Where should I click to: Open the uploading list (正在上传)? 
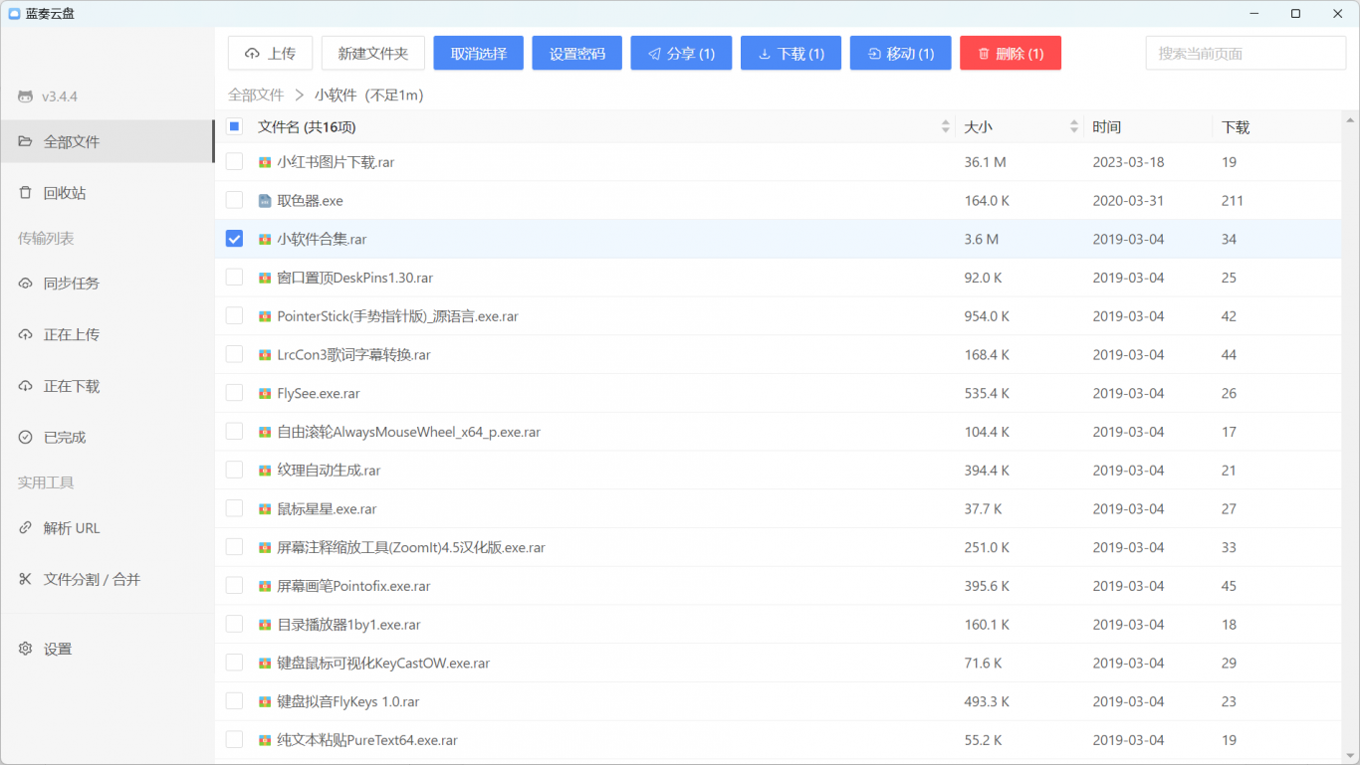click(71, 334)
